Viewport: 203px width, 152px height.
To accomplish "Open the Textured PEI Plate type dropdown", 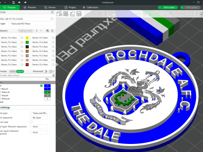I will pos(31,24).
